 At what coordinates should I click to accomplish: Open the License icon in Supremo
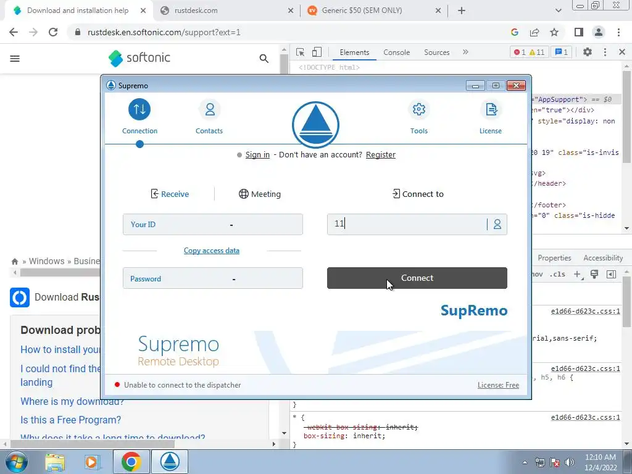click(491, 109)
